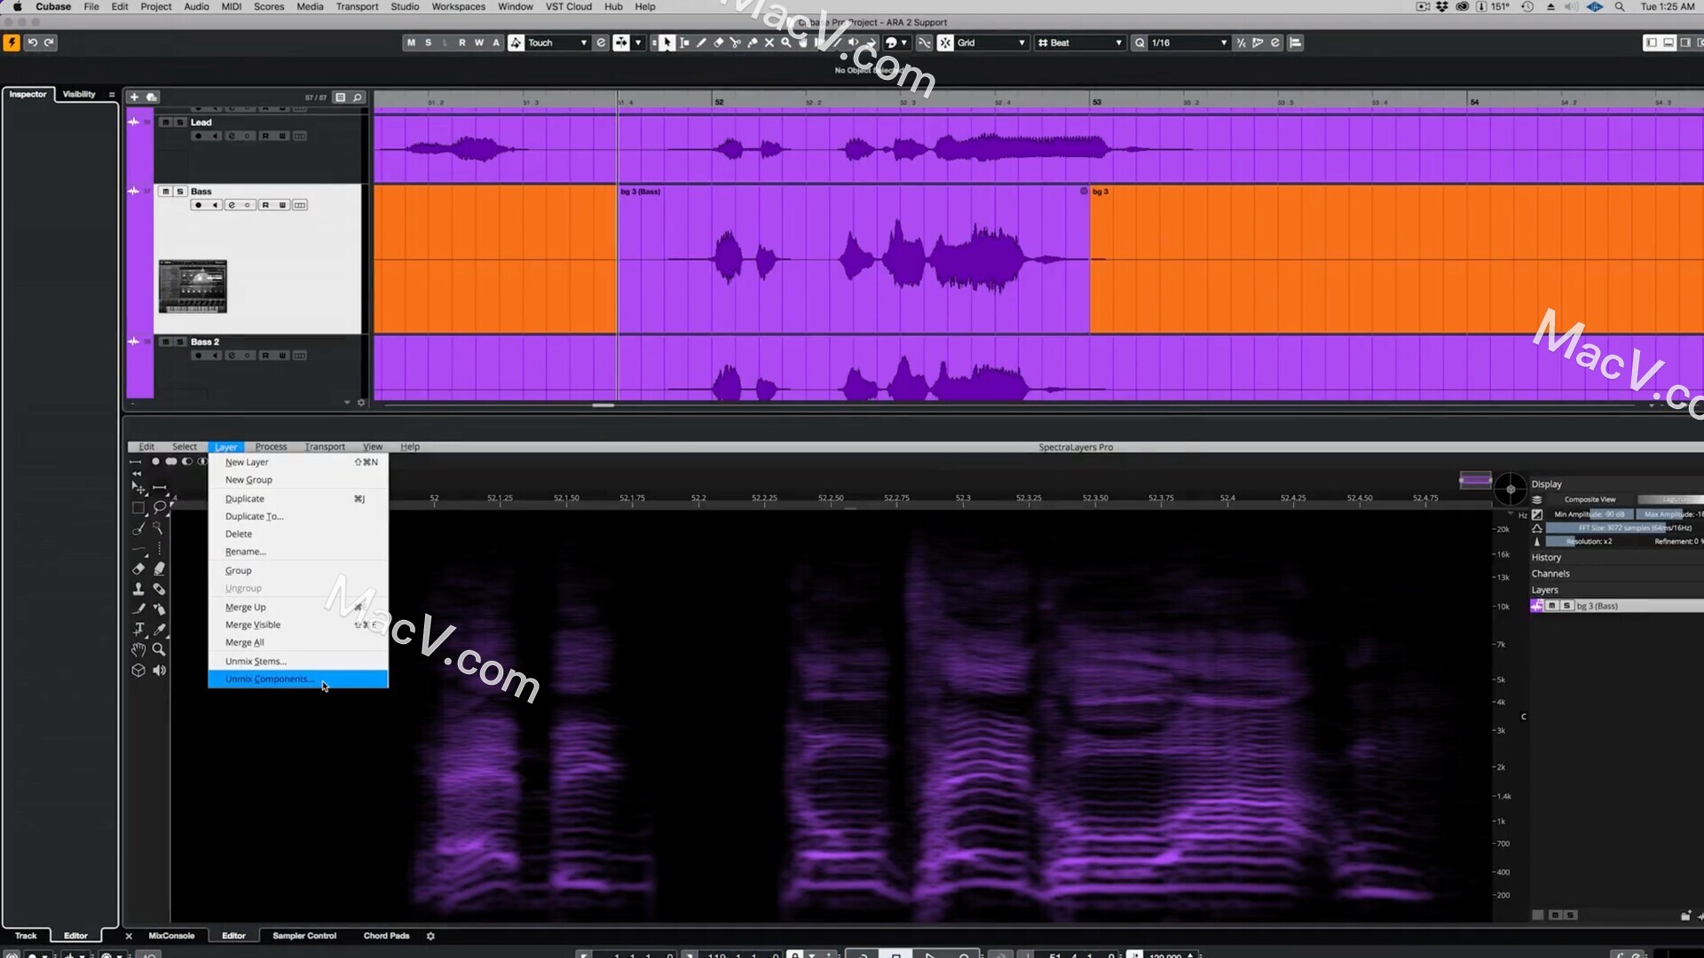The image size is (1704, 958).
Task: Toggle global Solo state S in toolbar
Action: (428, 43)
